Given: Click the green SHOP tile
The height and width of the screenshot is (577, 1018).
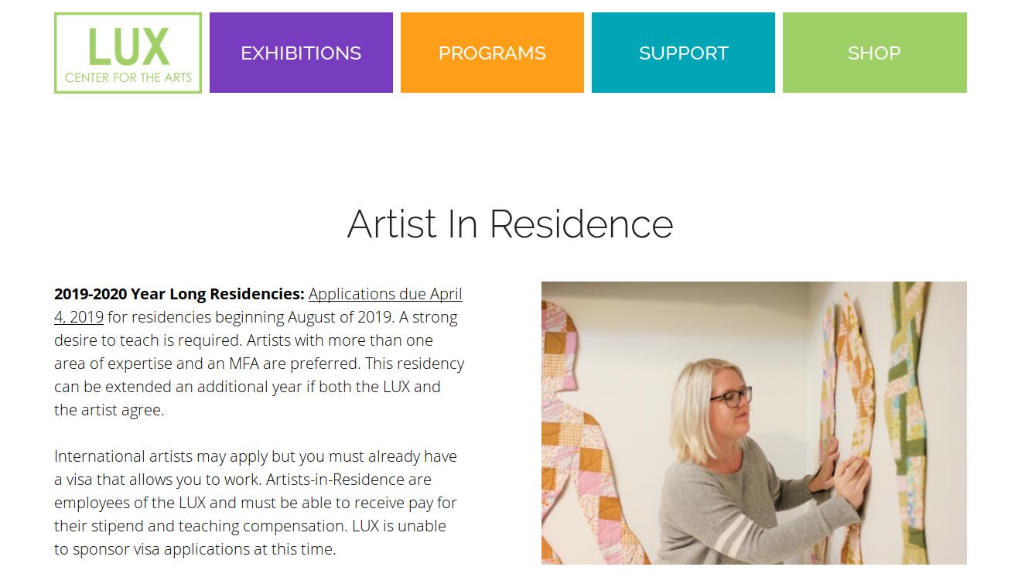Looking at the screenshot, I should [874, 53].
